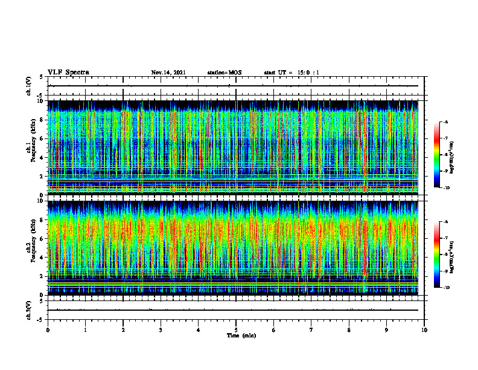Click the "10" tick on the Time axis
478x370 pixels.
click(424, 330)
